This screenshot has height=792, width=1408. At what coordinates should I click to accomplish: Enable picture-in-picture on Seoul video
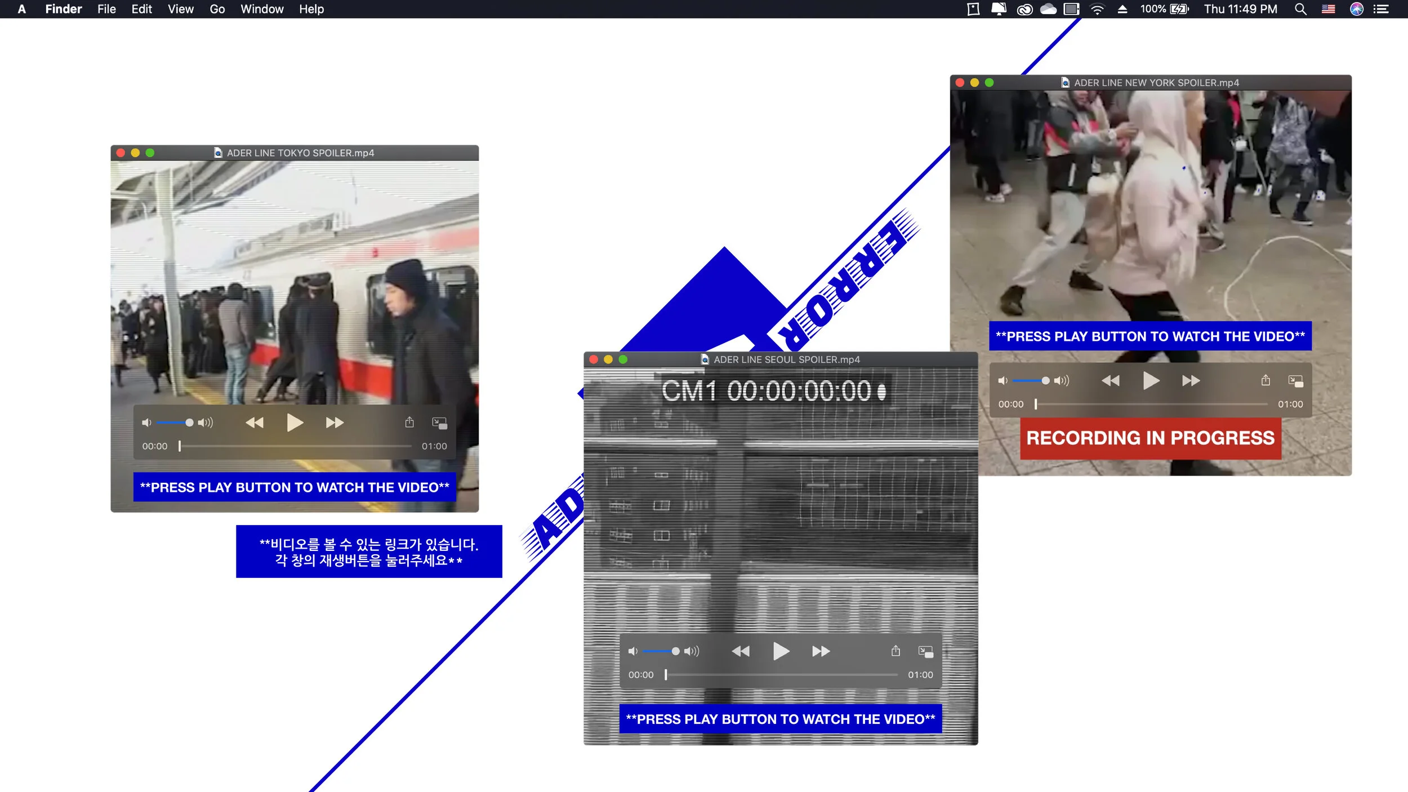click(x=925, y=651)
